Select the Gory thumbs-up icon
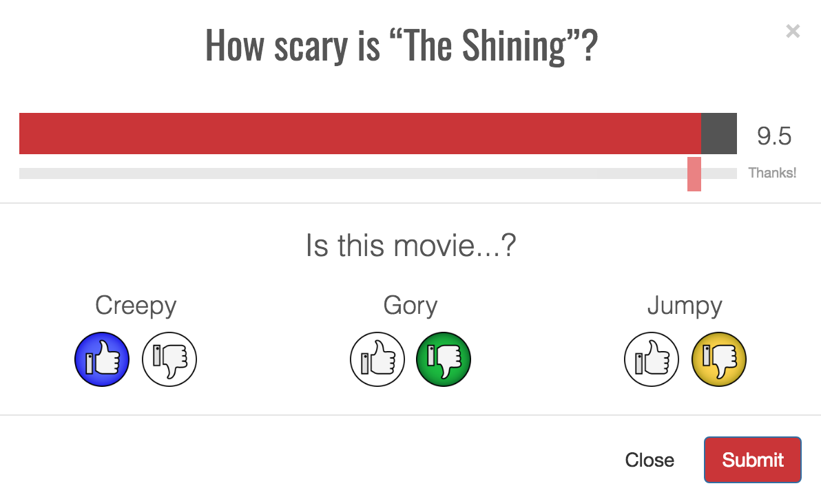821x497 pixels. point(377,359)
